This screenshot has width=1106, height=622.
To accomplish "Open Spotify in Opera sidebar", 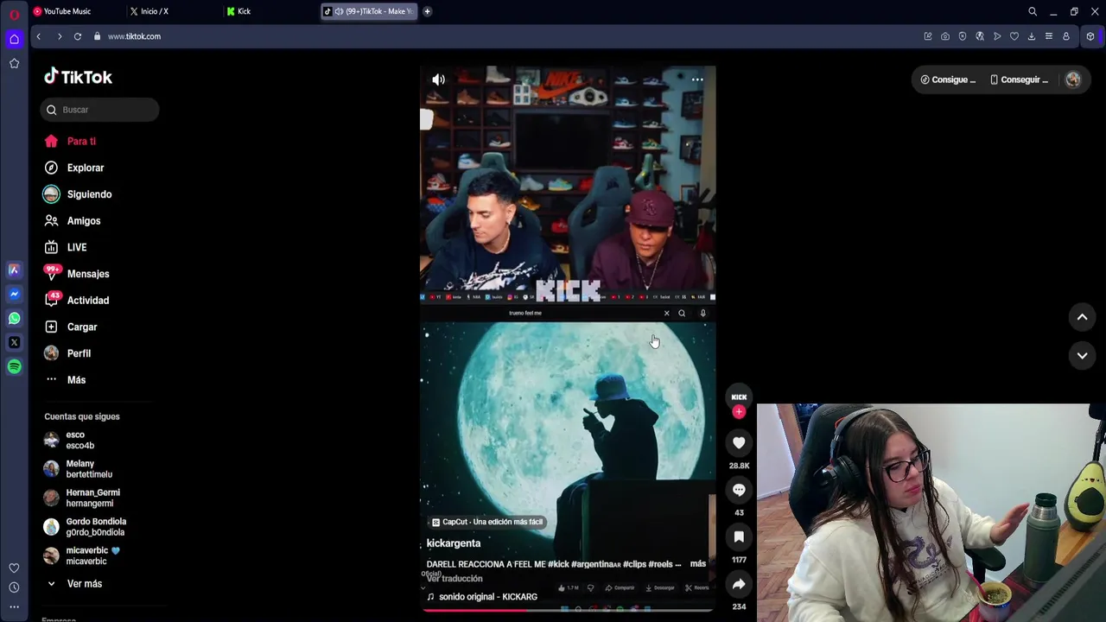I will click(x=14, y=366).
